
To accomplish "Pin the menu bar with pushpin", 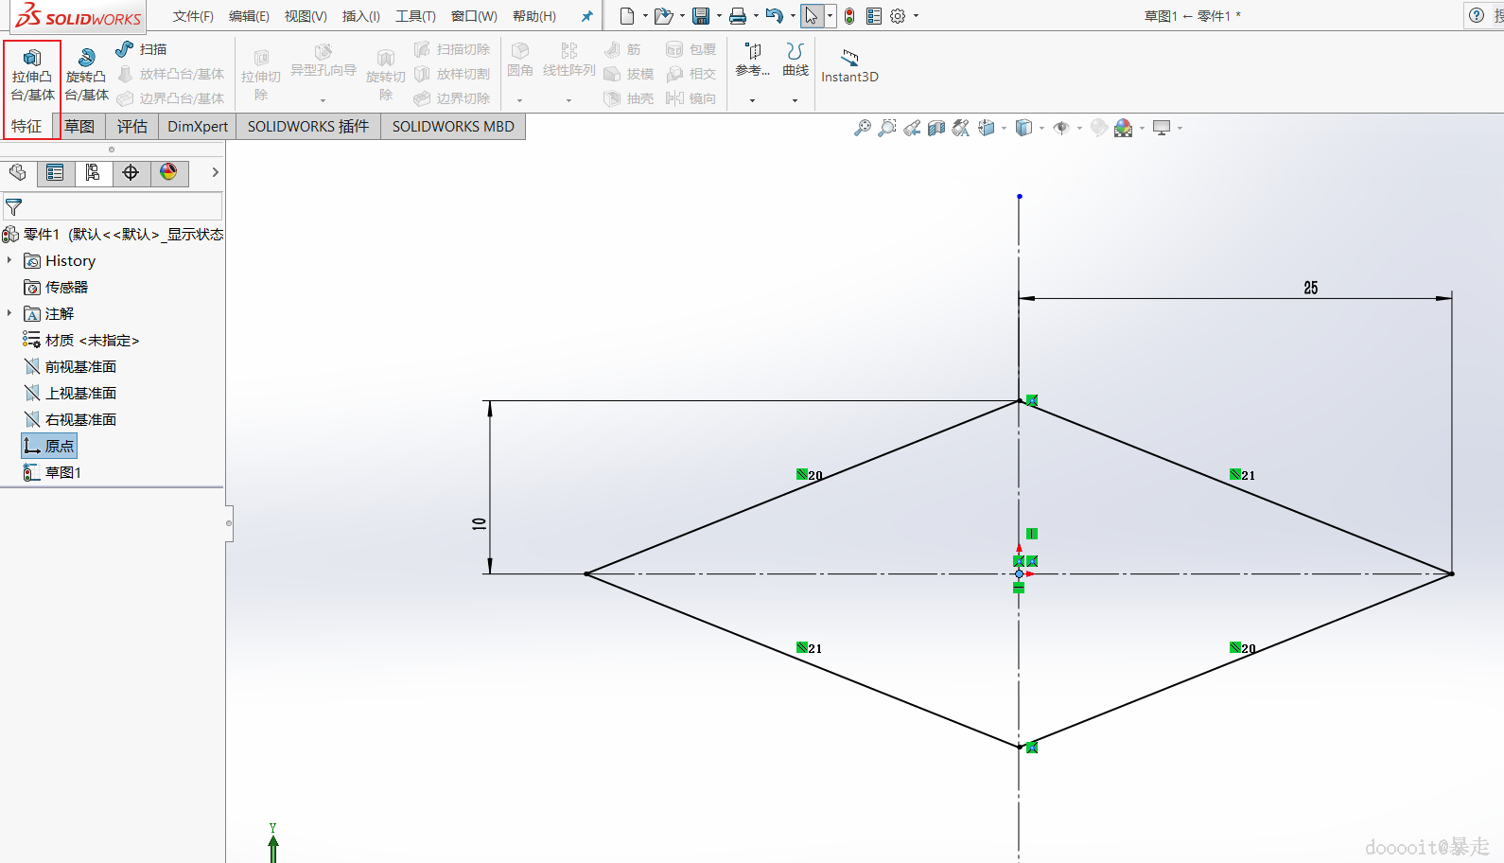I will 586,16.
